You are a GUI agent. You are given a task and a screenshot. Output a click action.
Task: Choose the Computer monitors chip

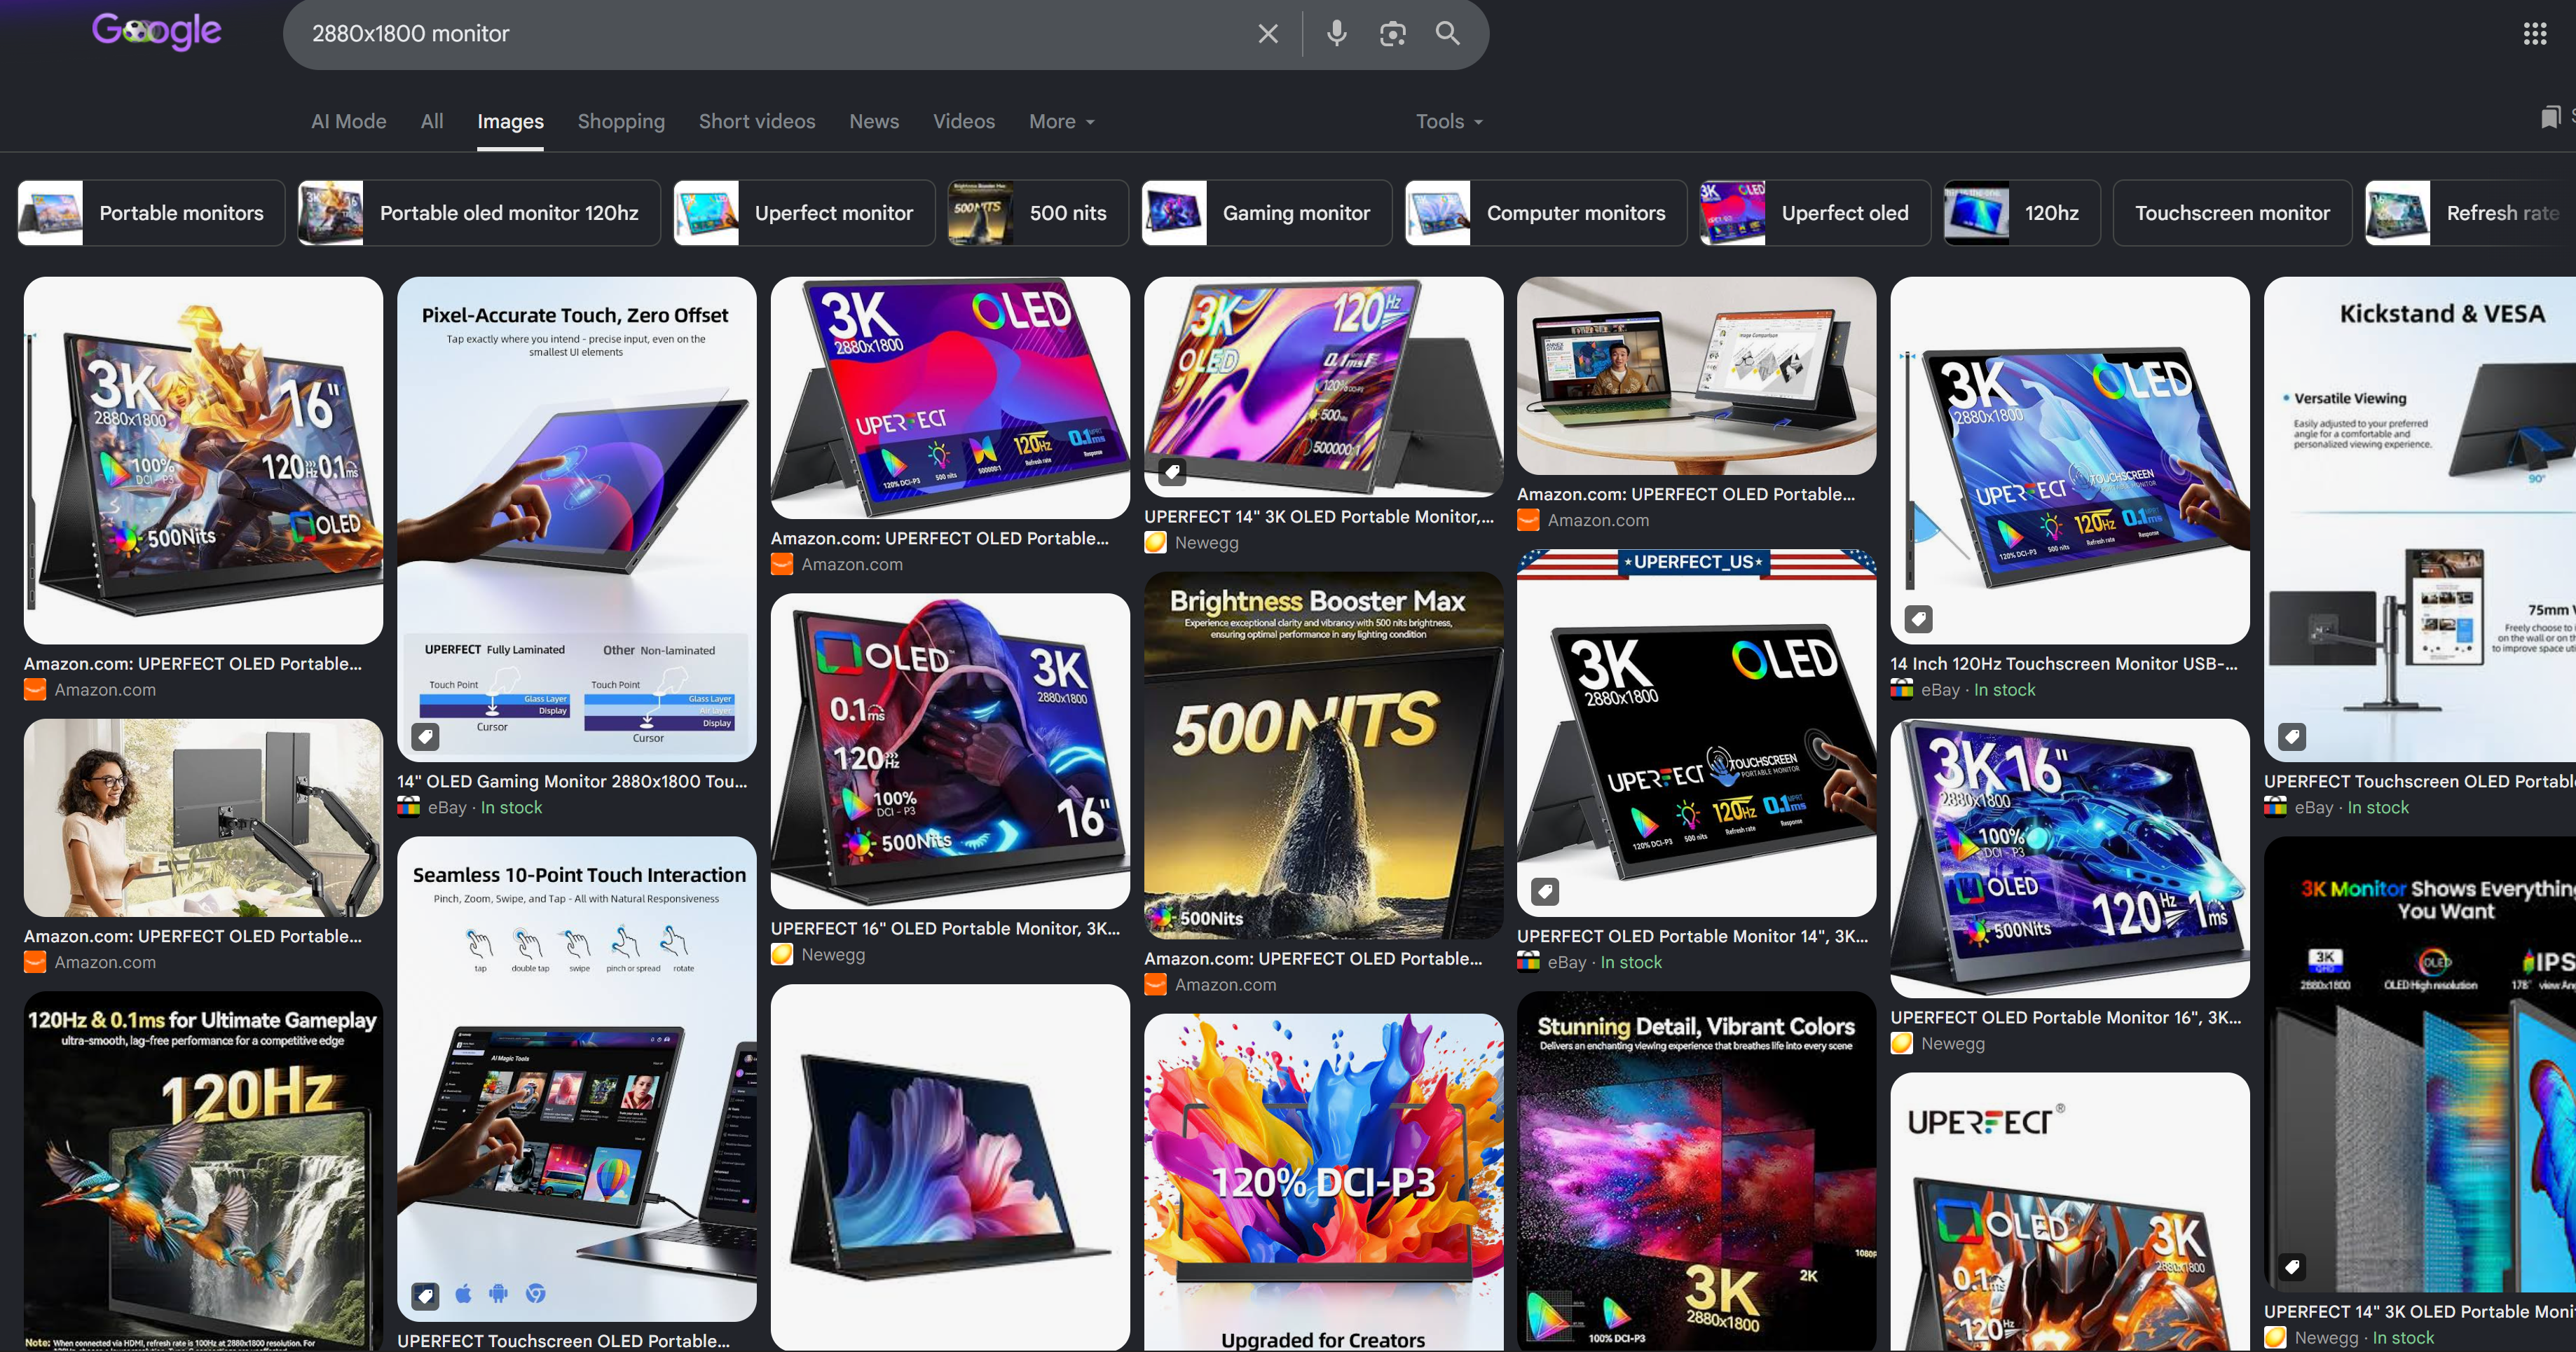pos(1546,213)
